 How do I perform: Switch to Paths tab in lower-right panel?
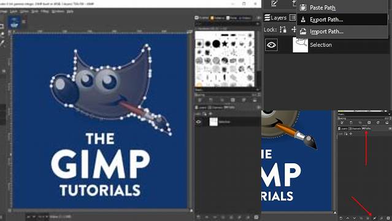pyautogui.click(x=366, y=129)
